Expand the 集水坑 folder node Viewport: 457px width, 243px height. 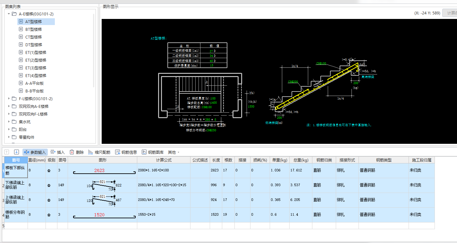point(9,122)
